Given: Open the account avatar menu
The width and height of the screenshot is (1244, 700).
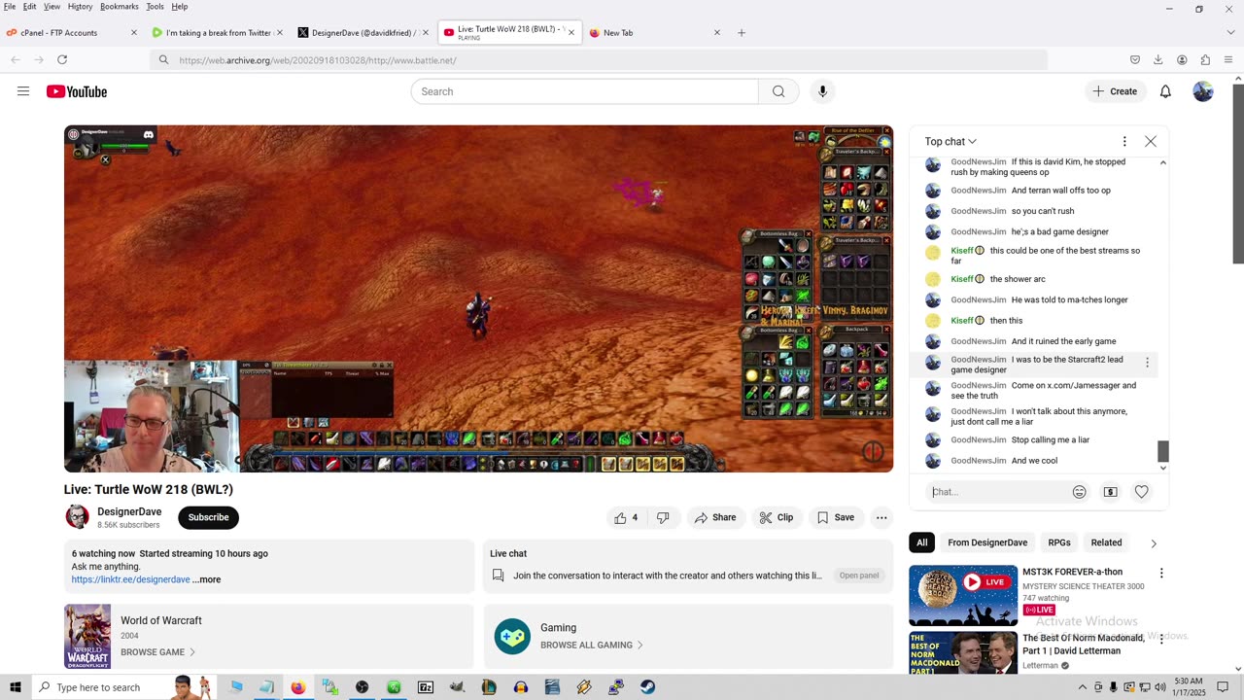Looking at the screenshot, I should click(1203, 91).
